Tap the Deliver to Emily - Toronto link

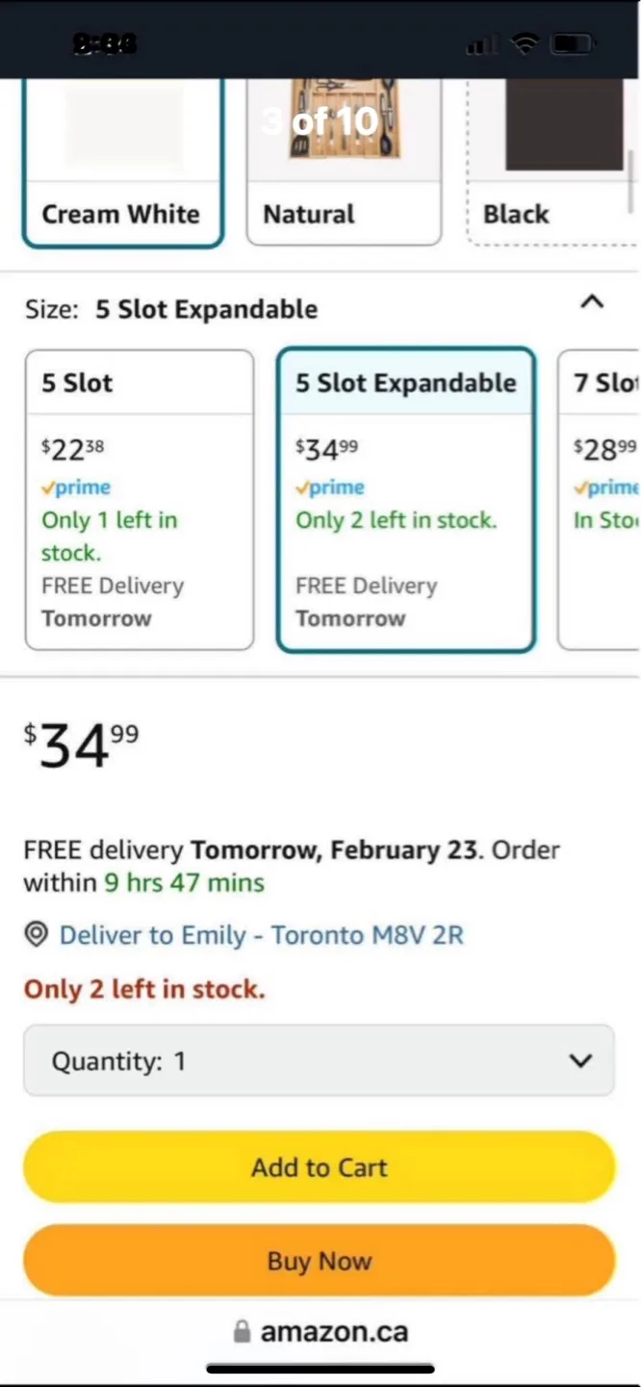260,934
